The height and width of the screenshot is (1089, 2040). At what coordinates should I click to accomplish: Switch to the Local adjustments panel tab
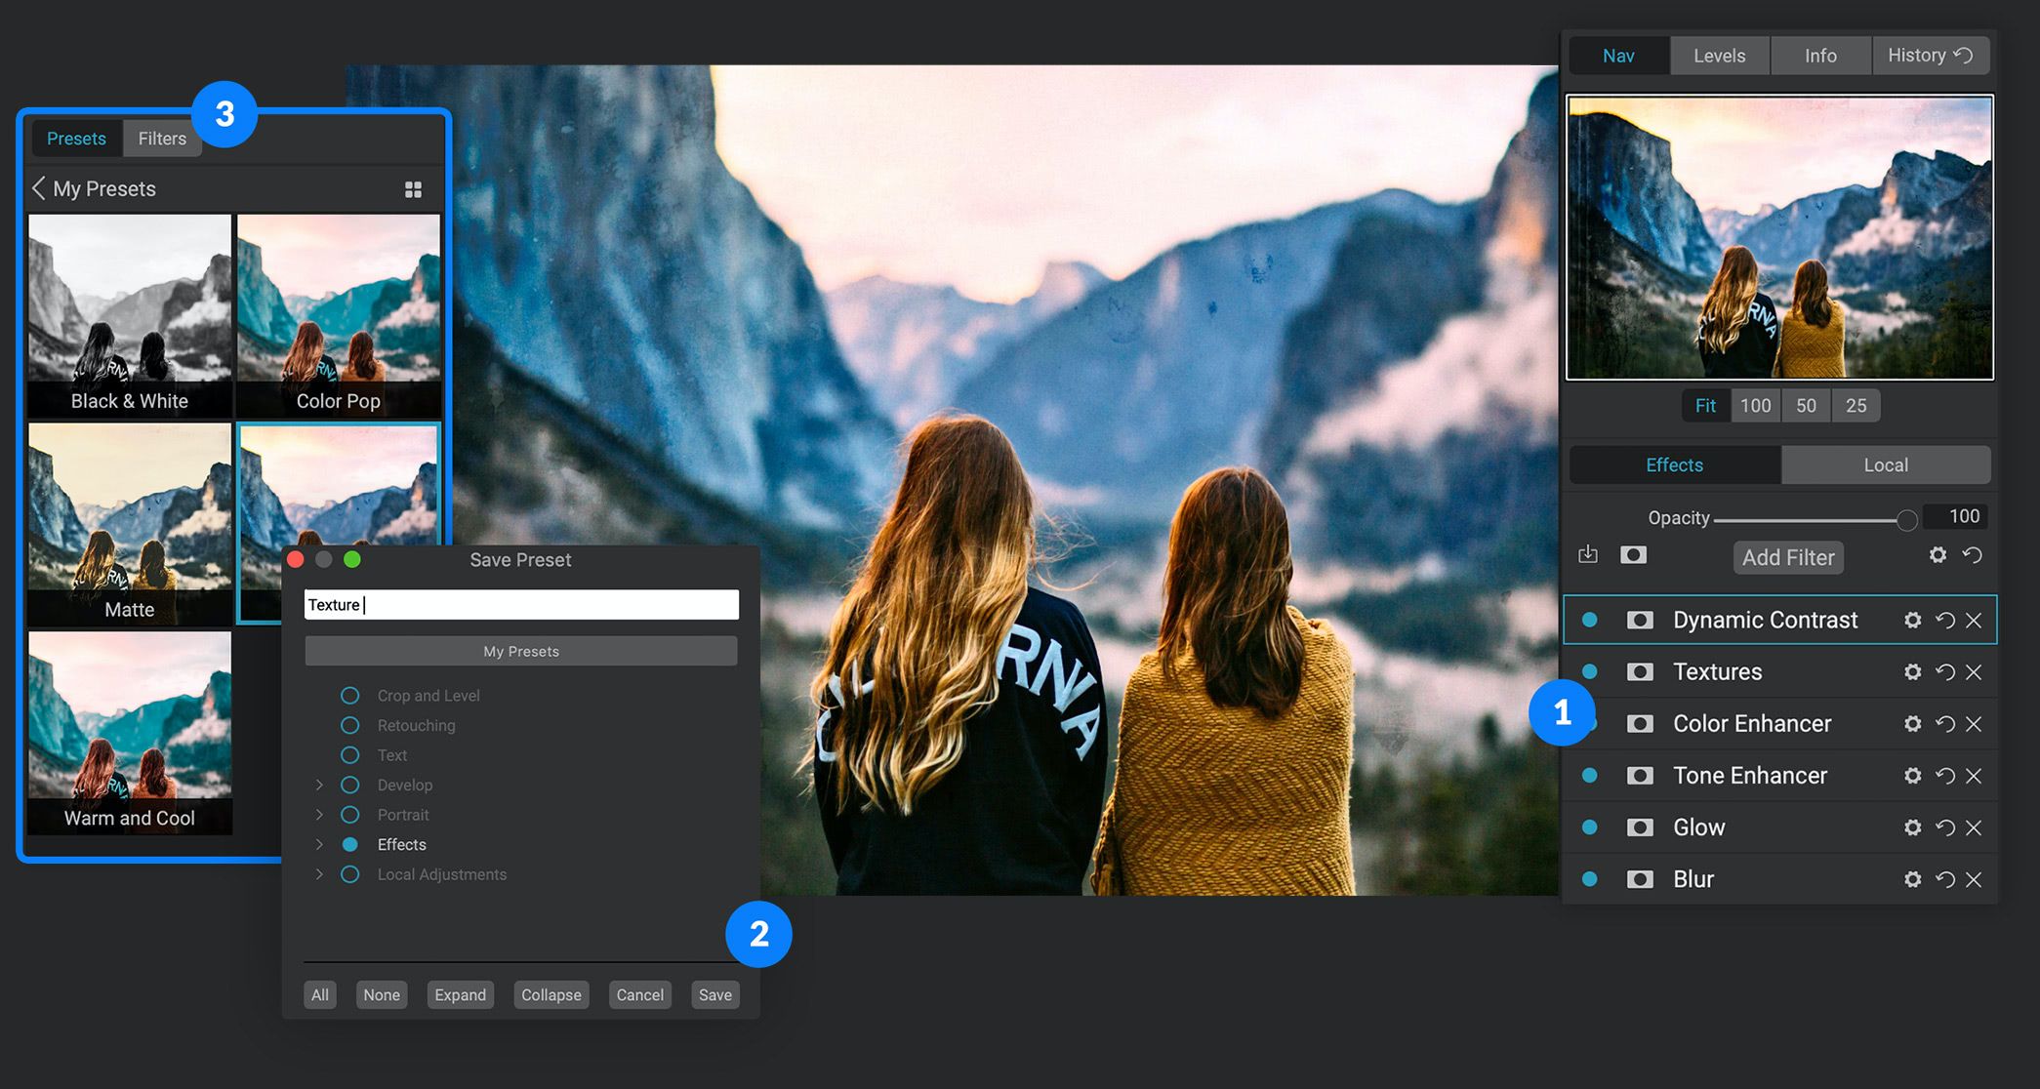(x=1884, y=464)
